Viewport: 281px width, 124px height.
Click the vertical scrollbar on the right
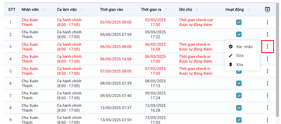tap(277, 61)
